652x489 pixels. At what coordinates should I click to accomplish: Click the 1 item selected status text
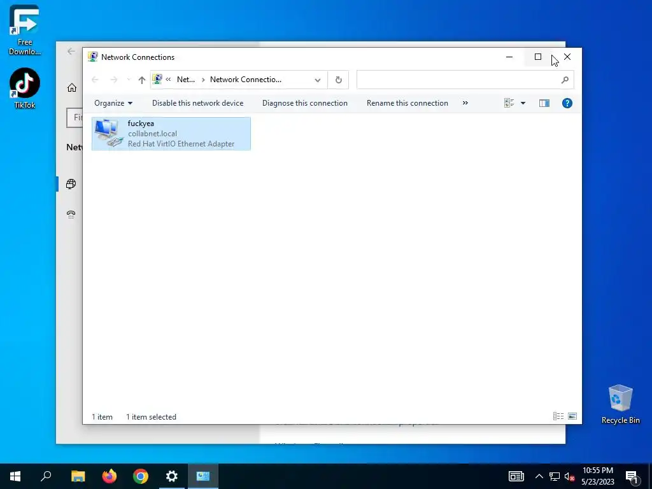tap(151, 416)
